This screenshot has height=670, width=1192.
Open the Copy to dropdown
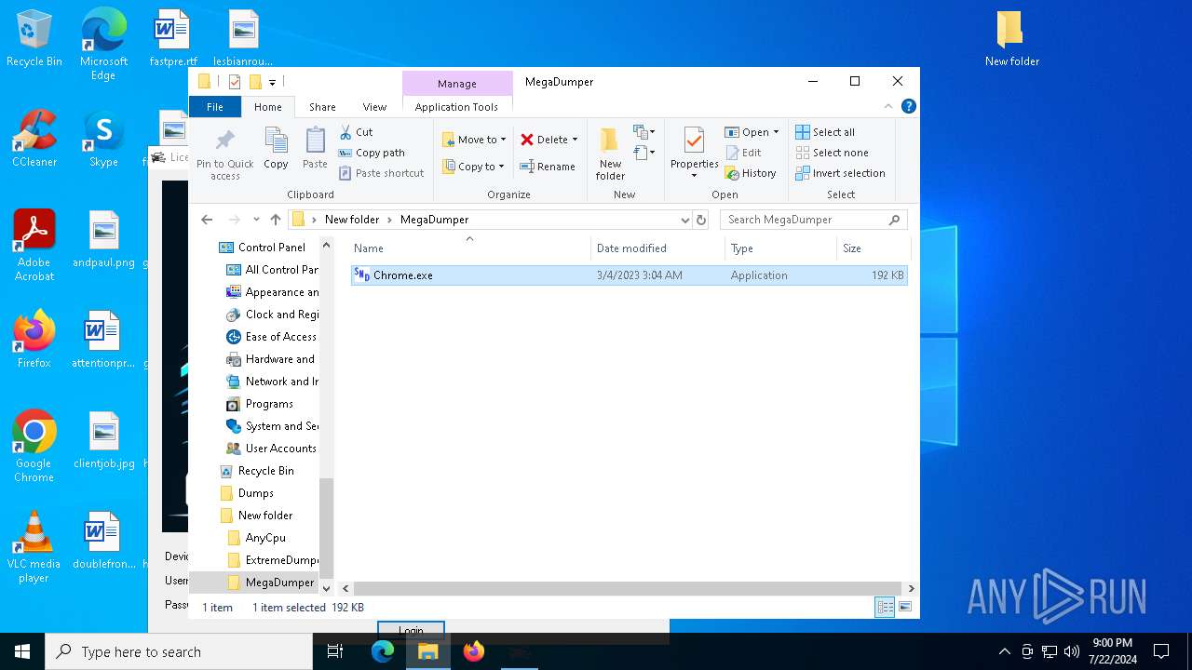coord(473,167)
